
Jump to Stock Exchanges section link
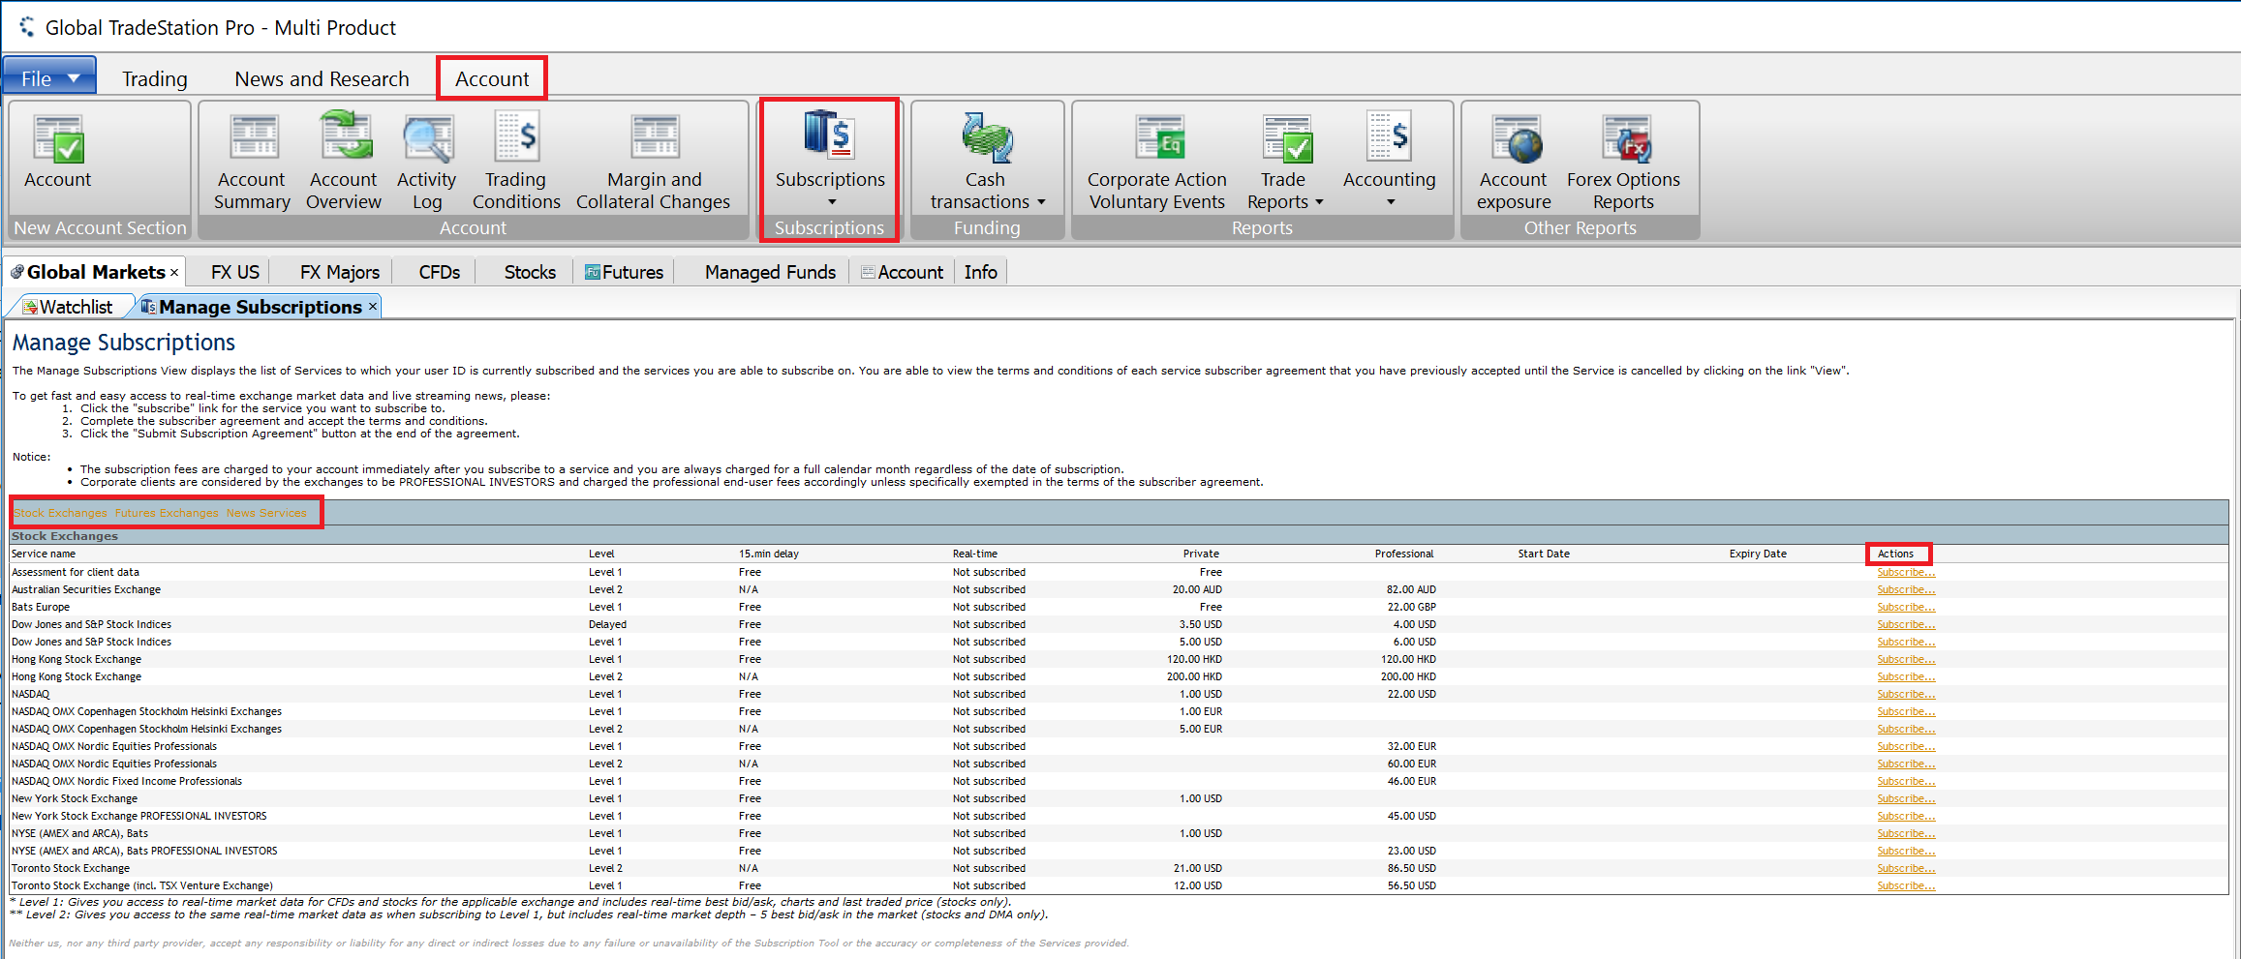click(x=60, y=513)
